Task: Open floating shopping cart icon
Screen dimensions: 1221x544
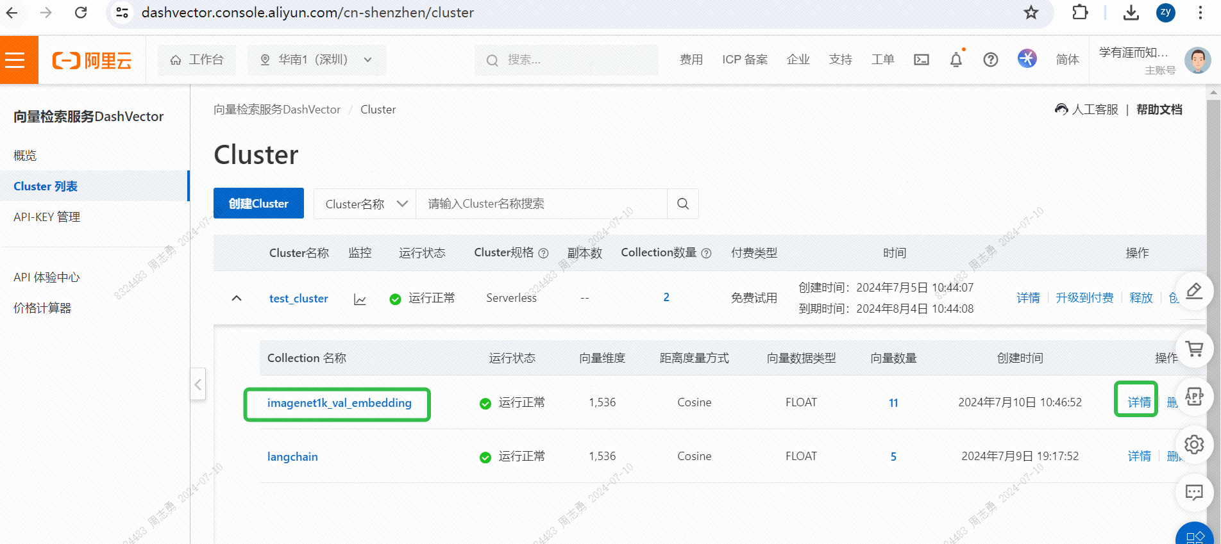Action: pos(1194,349)
